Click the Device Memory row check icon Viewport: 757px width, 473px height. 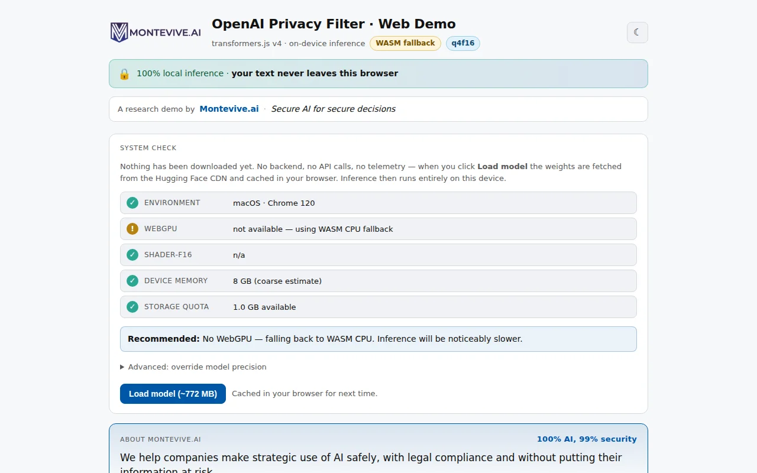coord(132,281)
